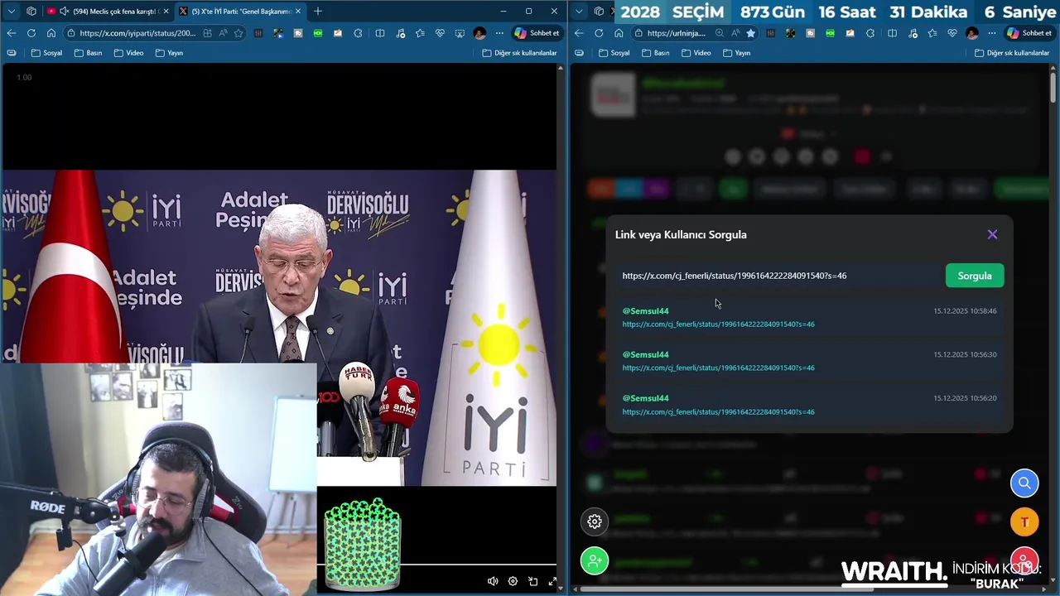Screen dimensions: 1060x596
Task: Close the X'te İYİ Parti tab
Action: click(298, 11)
